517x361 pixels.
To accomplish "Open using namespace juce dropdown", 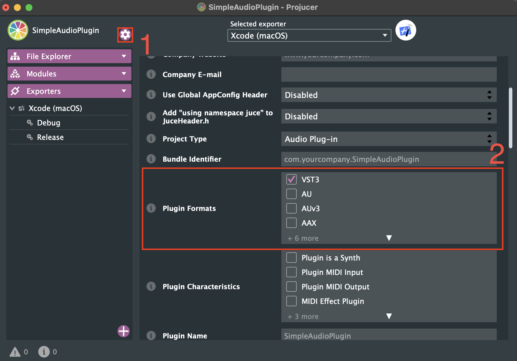I will tap(389, 116).
